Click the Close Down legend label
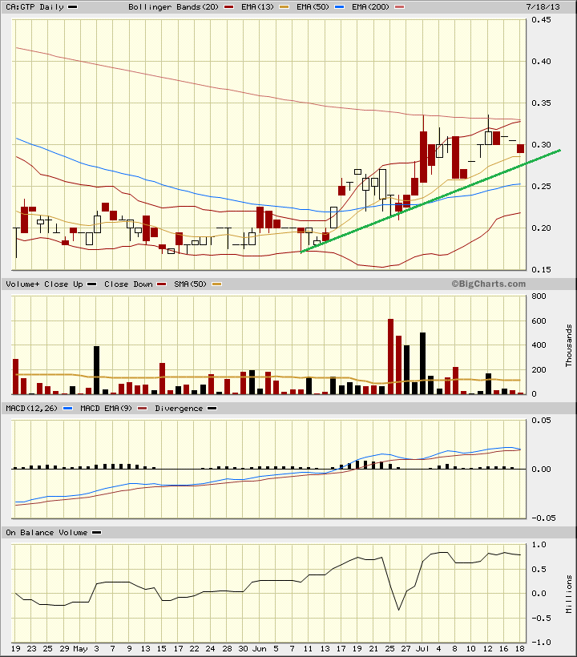The width and height of the screenshot is (577, 657). tap(128, 284)
